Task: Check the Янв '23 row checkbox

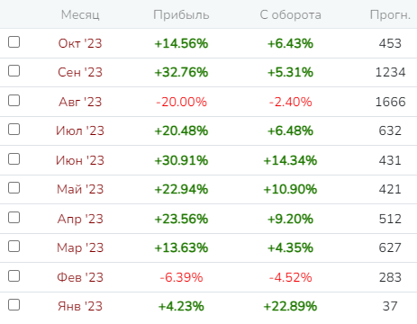Action: point(14,305)
